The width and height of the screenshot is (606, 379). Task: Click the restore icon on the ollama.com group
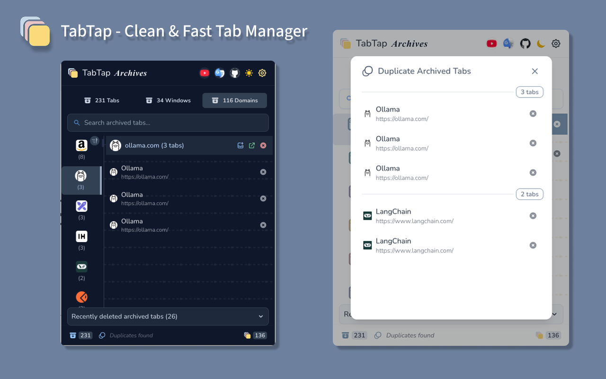241,145
